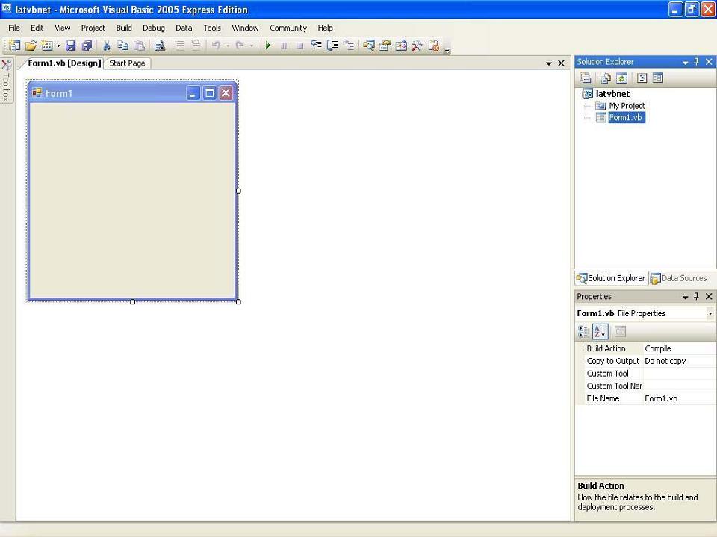717x537 pixels.
Task: Switch to Data Sources bottom tab
Action: 679,278
